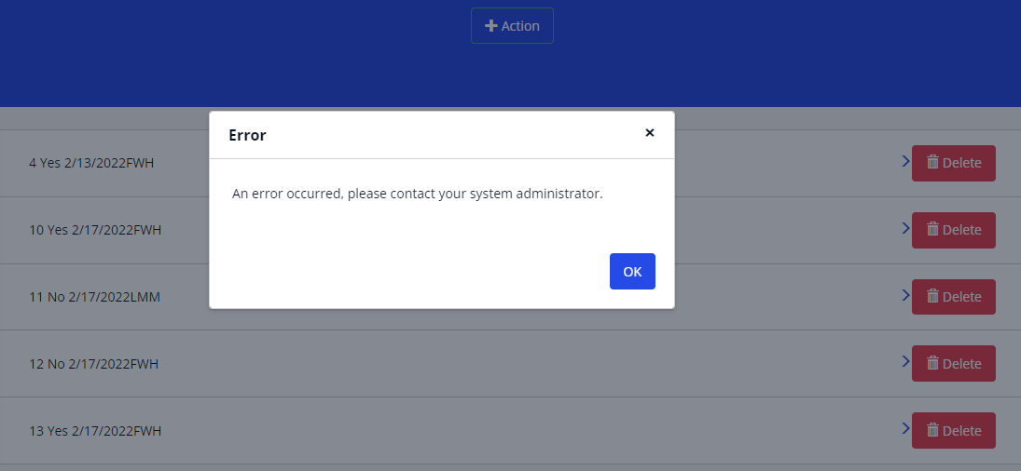
Task: Expand row 10 using its chevron arrow
Action: click(905, 228)
